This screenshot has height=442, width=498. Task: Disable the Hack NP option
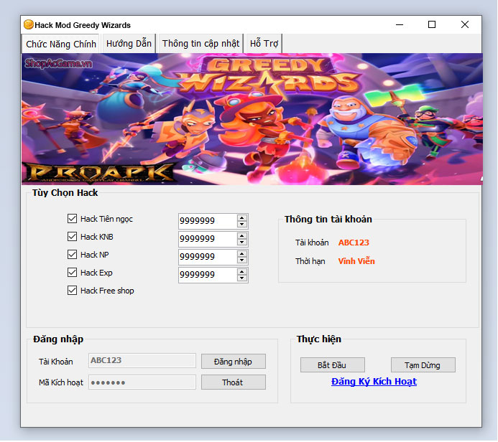coord(72,255)
